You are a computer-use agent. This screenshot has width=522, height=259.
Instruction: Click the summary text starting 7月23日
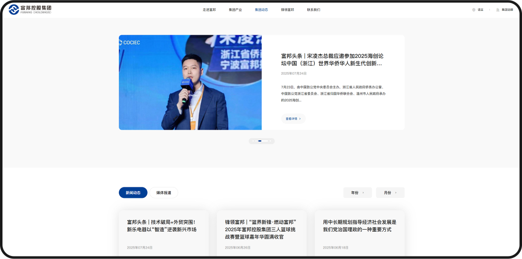click(x=333, y=93)
